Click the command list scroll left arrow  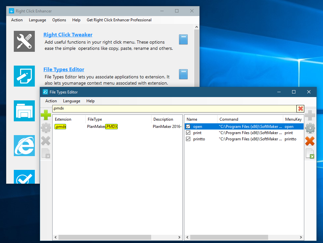pyautogui.click(x=187, y=237)
